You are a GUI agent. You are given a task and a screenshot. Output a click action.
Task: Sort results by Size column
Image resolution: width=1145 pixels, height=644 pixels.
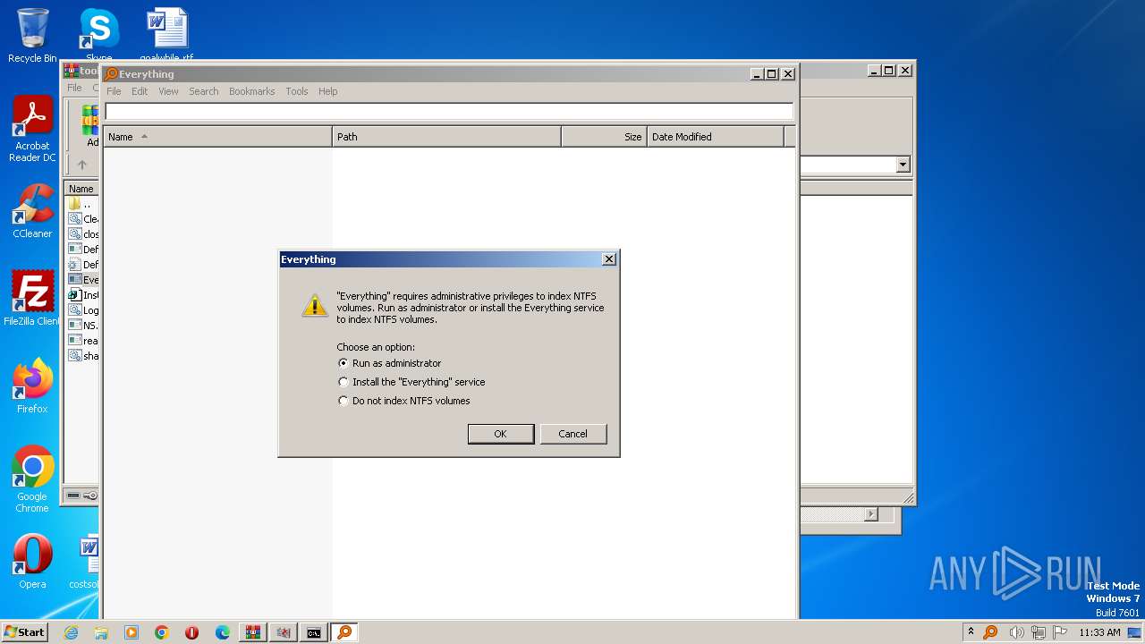pyautogui.click(x=604, y=137)
